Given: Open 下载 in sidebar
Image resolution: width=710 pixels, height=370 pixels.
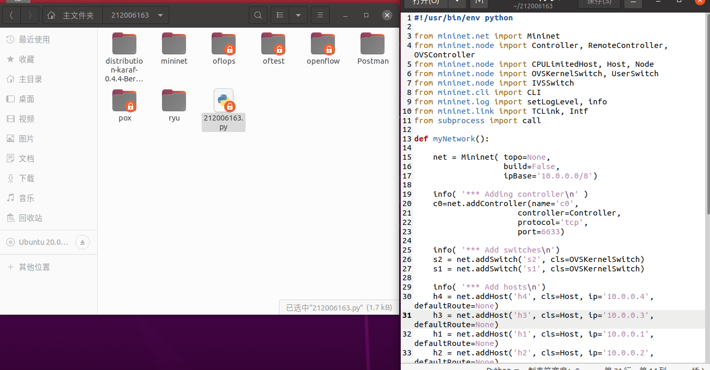Looking at the screenshot, I should [x=49, y=178].
